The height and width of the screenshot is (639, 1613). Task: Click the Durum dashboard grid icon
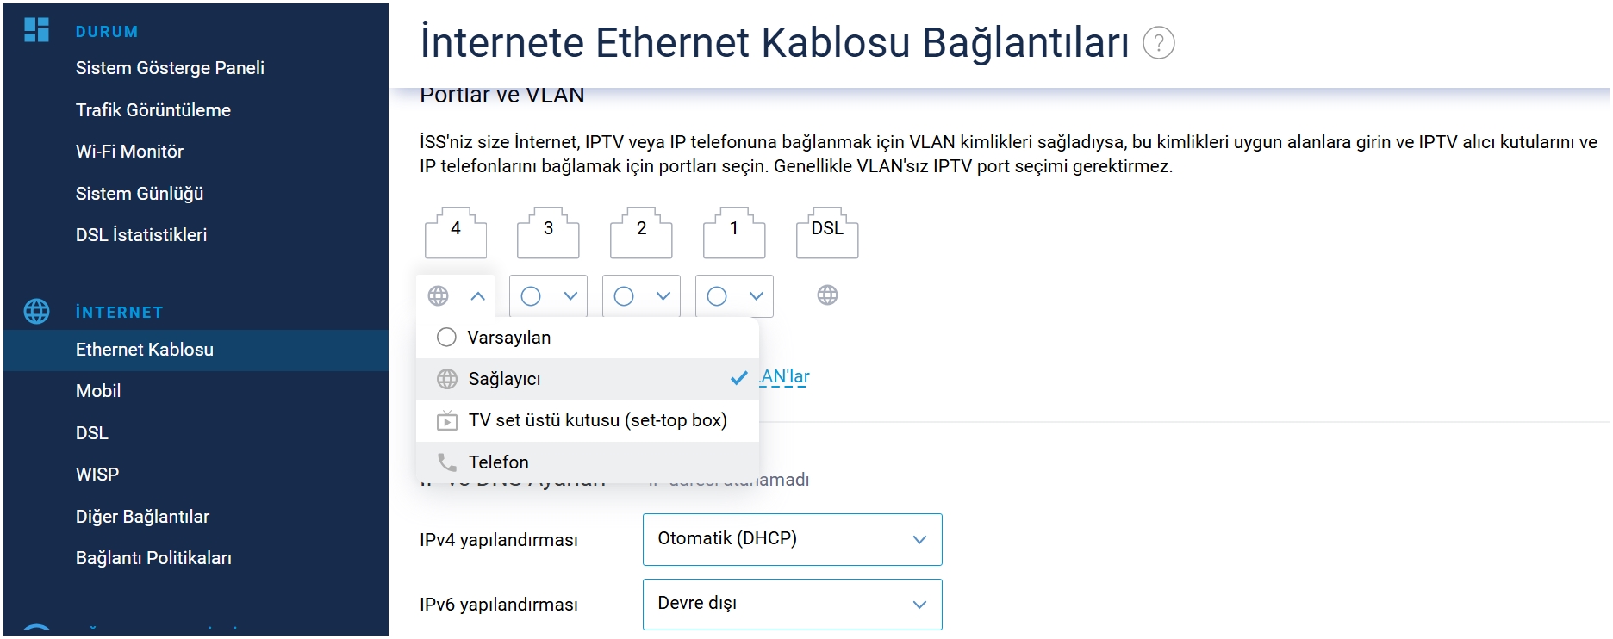(36, 30)
